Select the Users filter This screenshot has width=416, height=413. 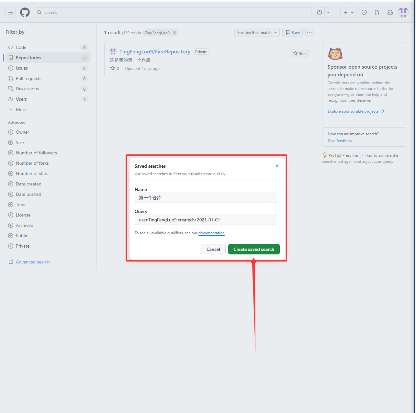[21, 99]
